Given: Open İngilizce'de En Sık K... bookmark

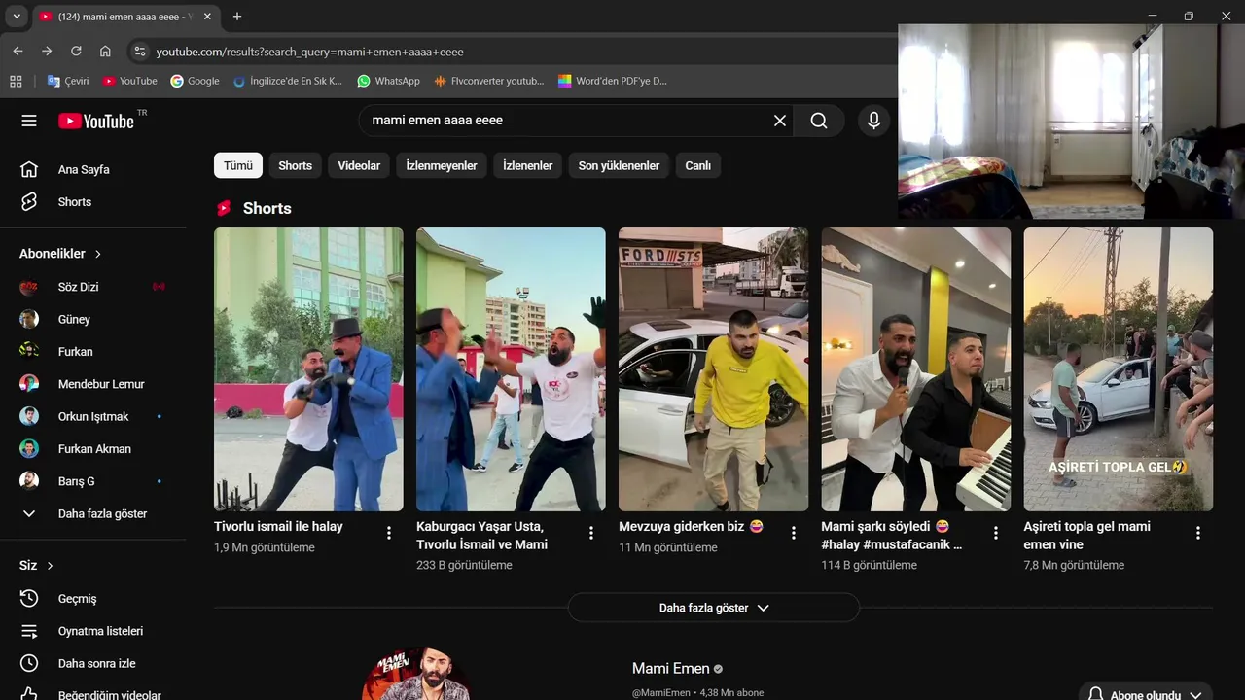Looking at the screenshot, I should (288, 81).
